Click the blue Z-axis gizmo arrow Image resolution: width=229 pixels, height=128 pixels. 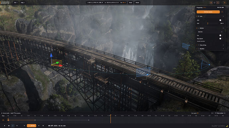[51, 55]
